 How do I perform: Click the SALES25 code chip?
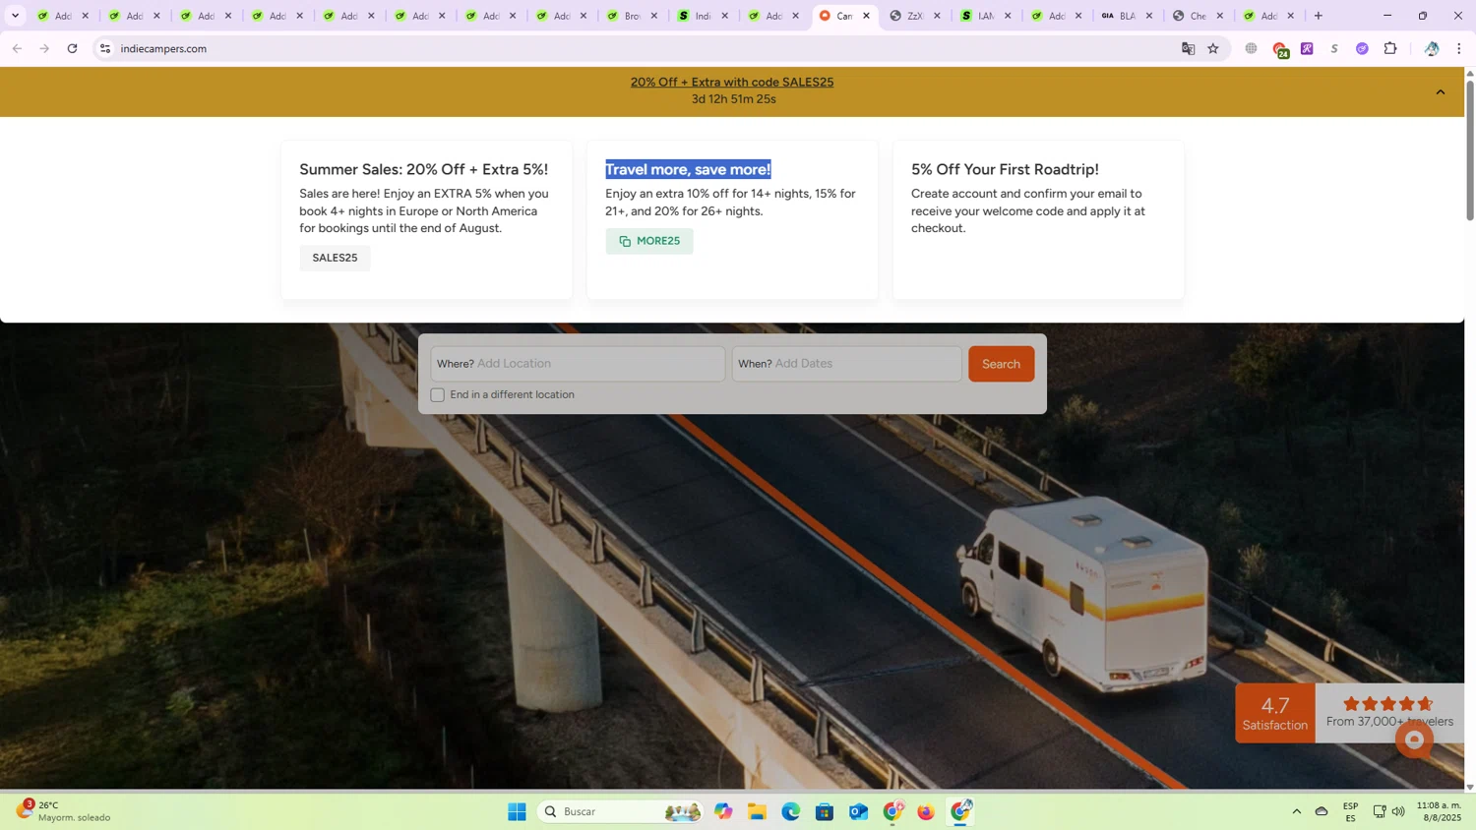[335, 258]
